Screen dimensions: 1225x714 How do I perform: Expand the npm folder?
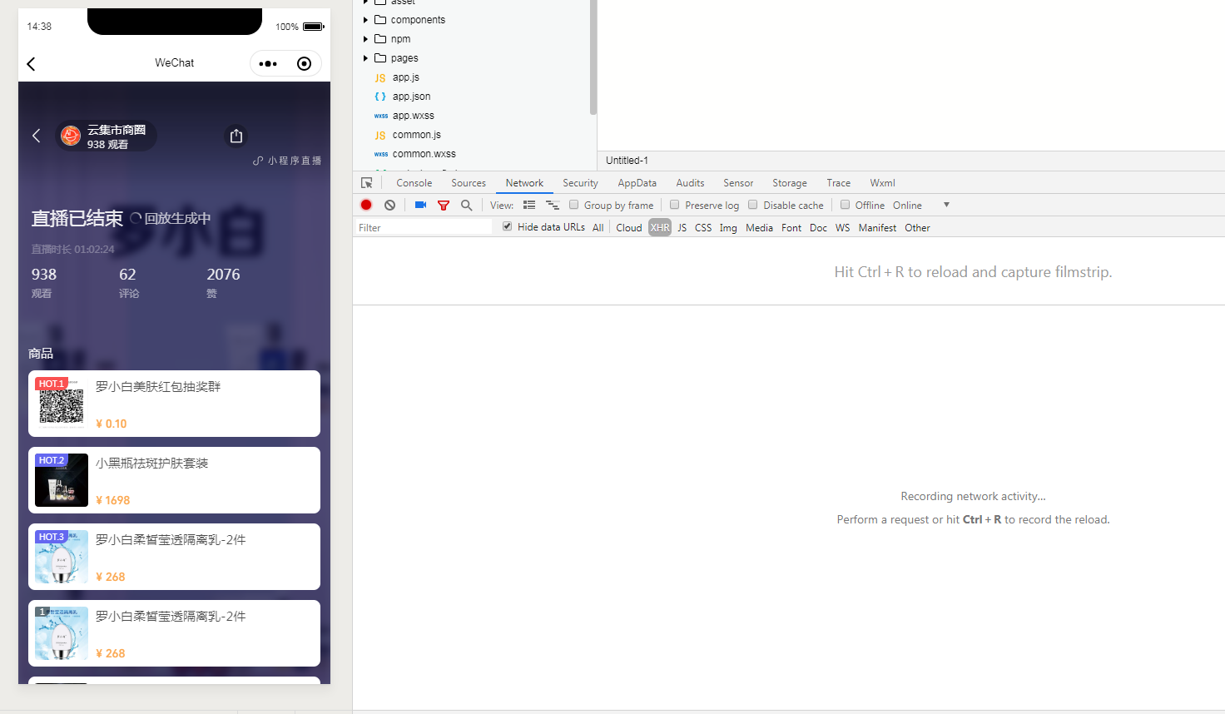[x=365, y=39]
